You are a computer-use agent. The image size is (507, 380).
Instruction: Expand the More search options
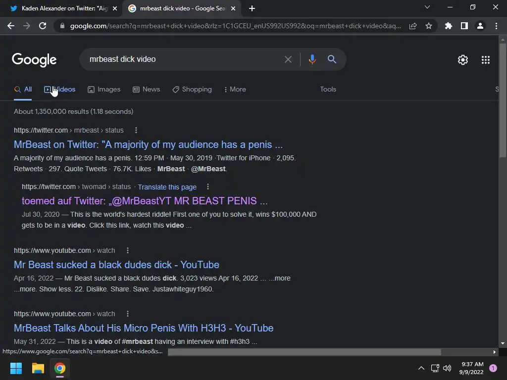[x=235, y=90]
